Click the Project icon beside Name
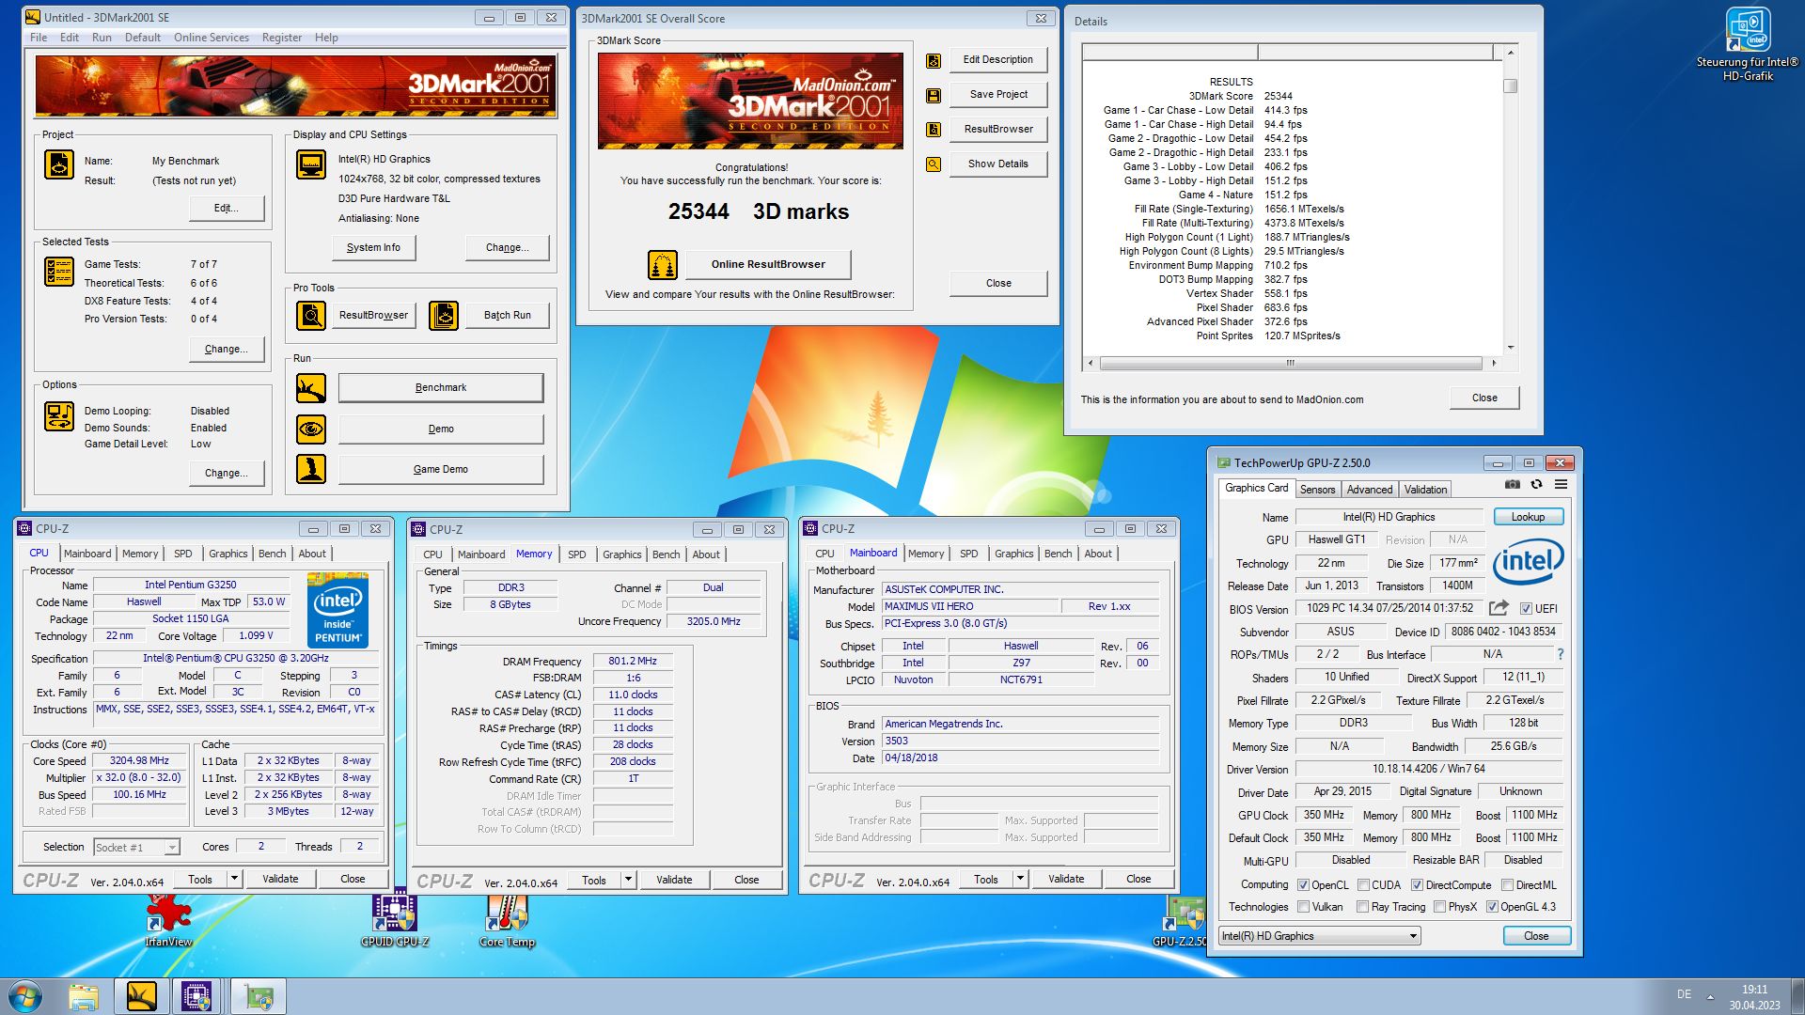This screenshot has width=1805, height=1015. click(59, 164)
